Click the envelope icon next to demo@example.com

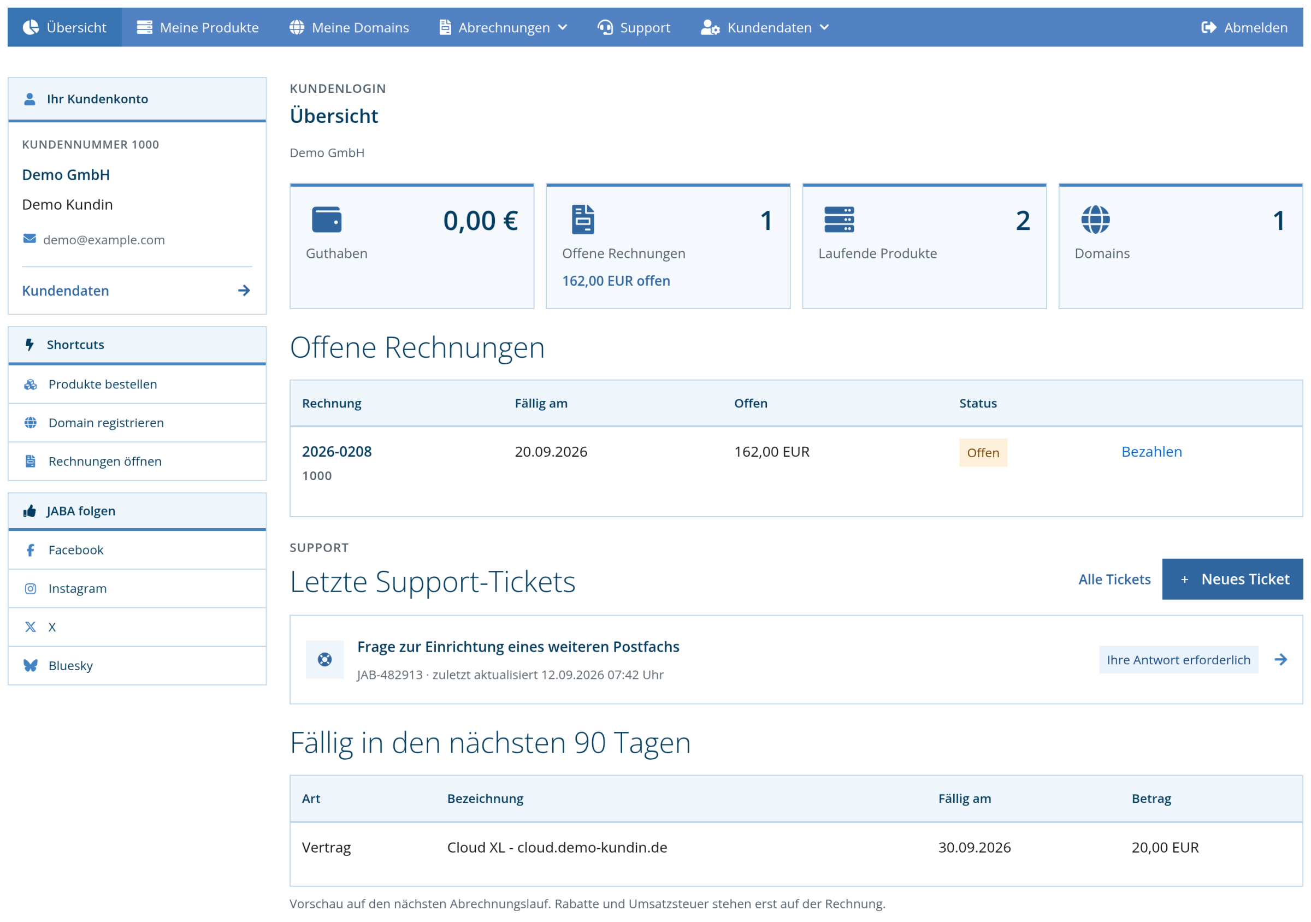[x=29, y=239]
